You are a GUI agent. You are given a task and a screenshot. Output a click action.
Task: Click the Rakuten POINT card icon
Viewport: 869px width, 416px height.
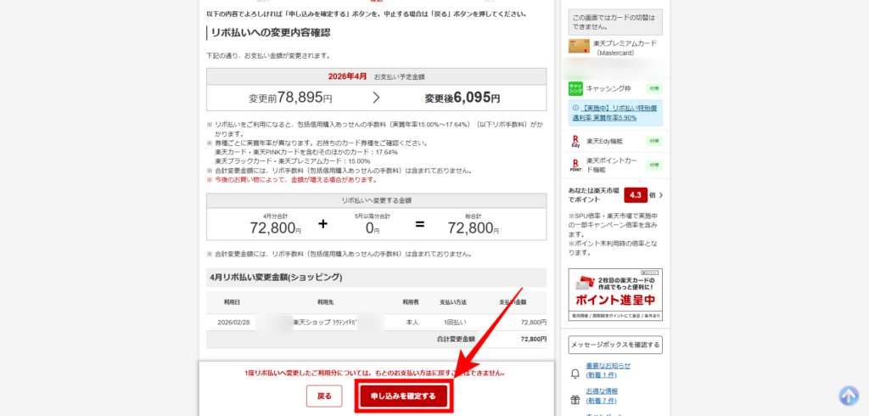[575, 164]
